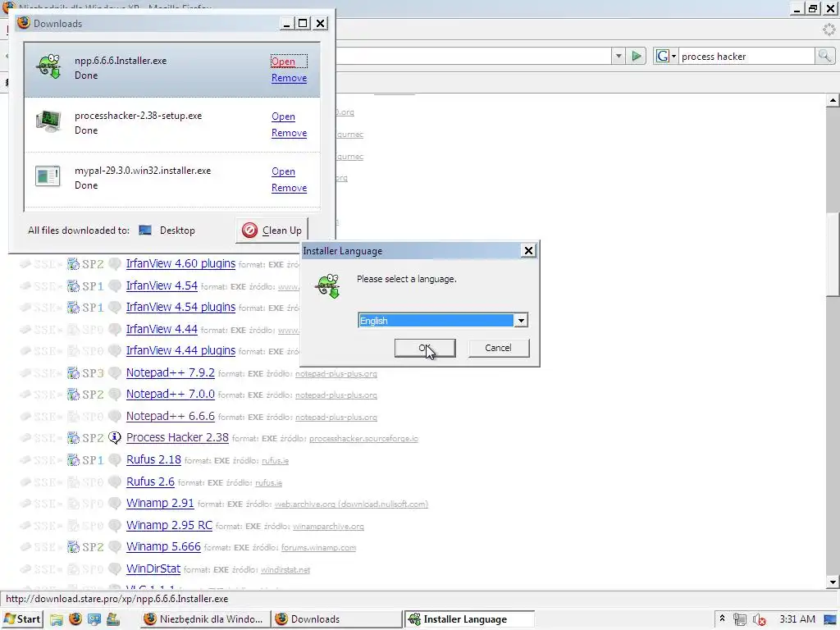Click the process hacker search field
This screenshot has height=630, width=840.
(x=746, y=57)
